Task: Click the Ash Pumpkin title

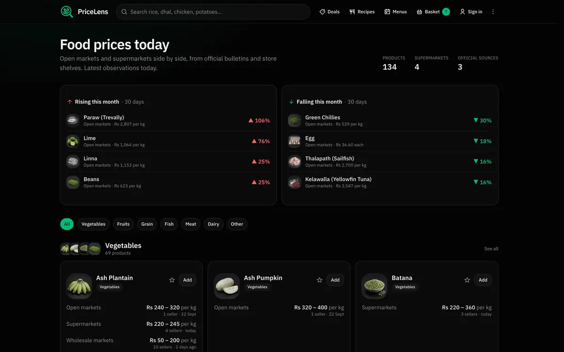Action: 263,278
